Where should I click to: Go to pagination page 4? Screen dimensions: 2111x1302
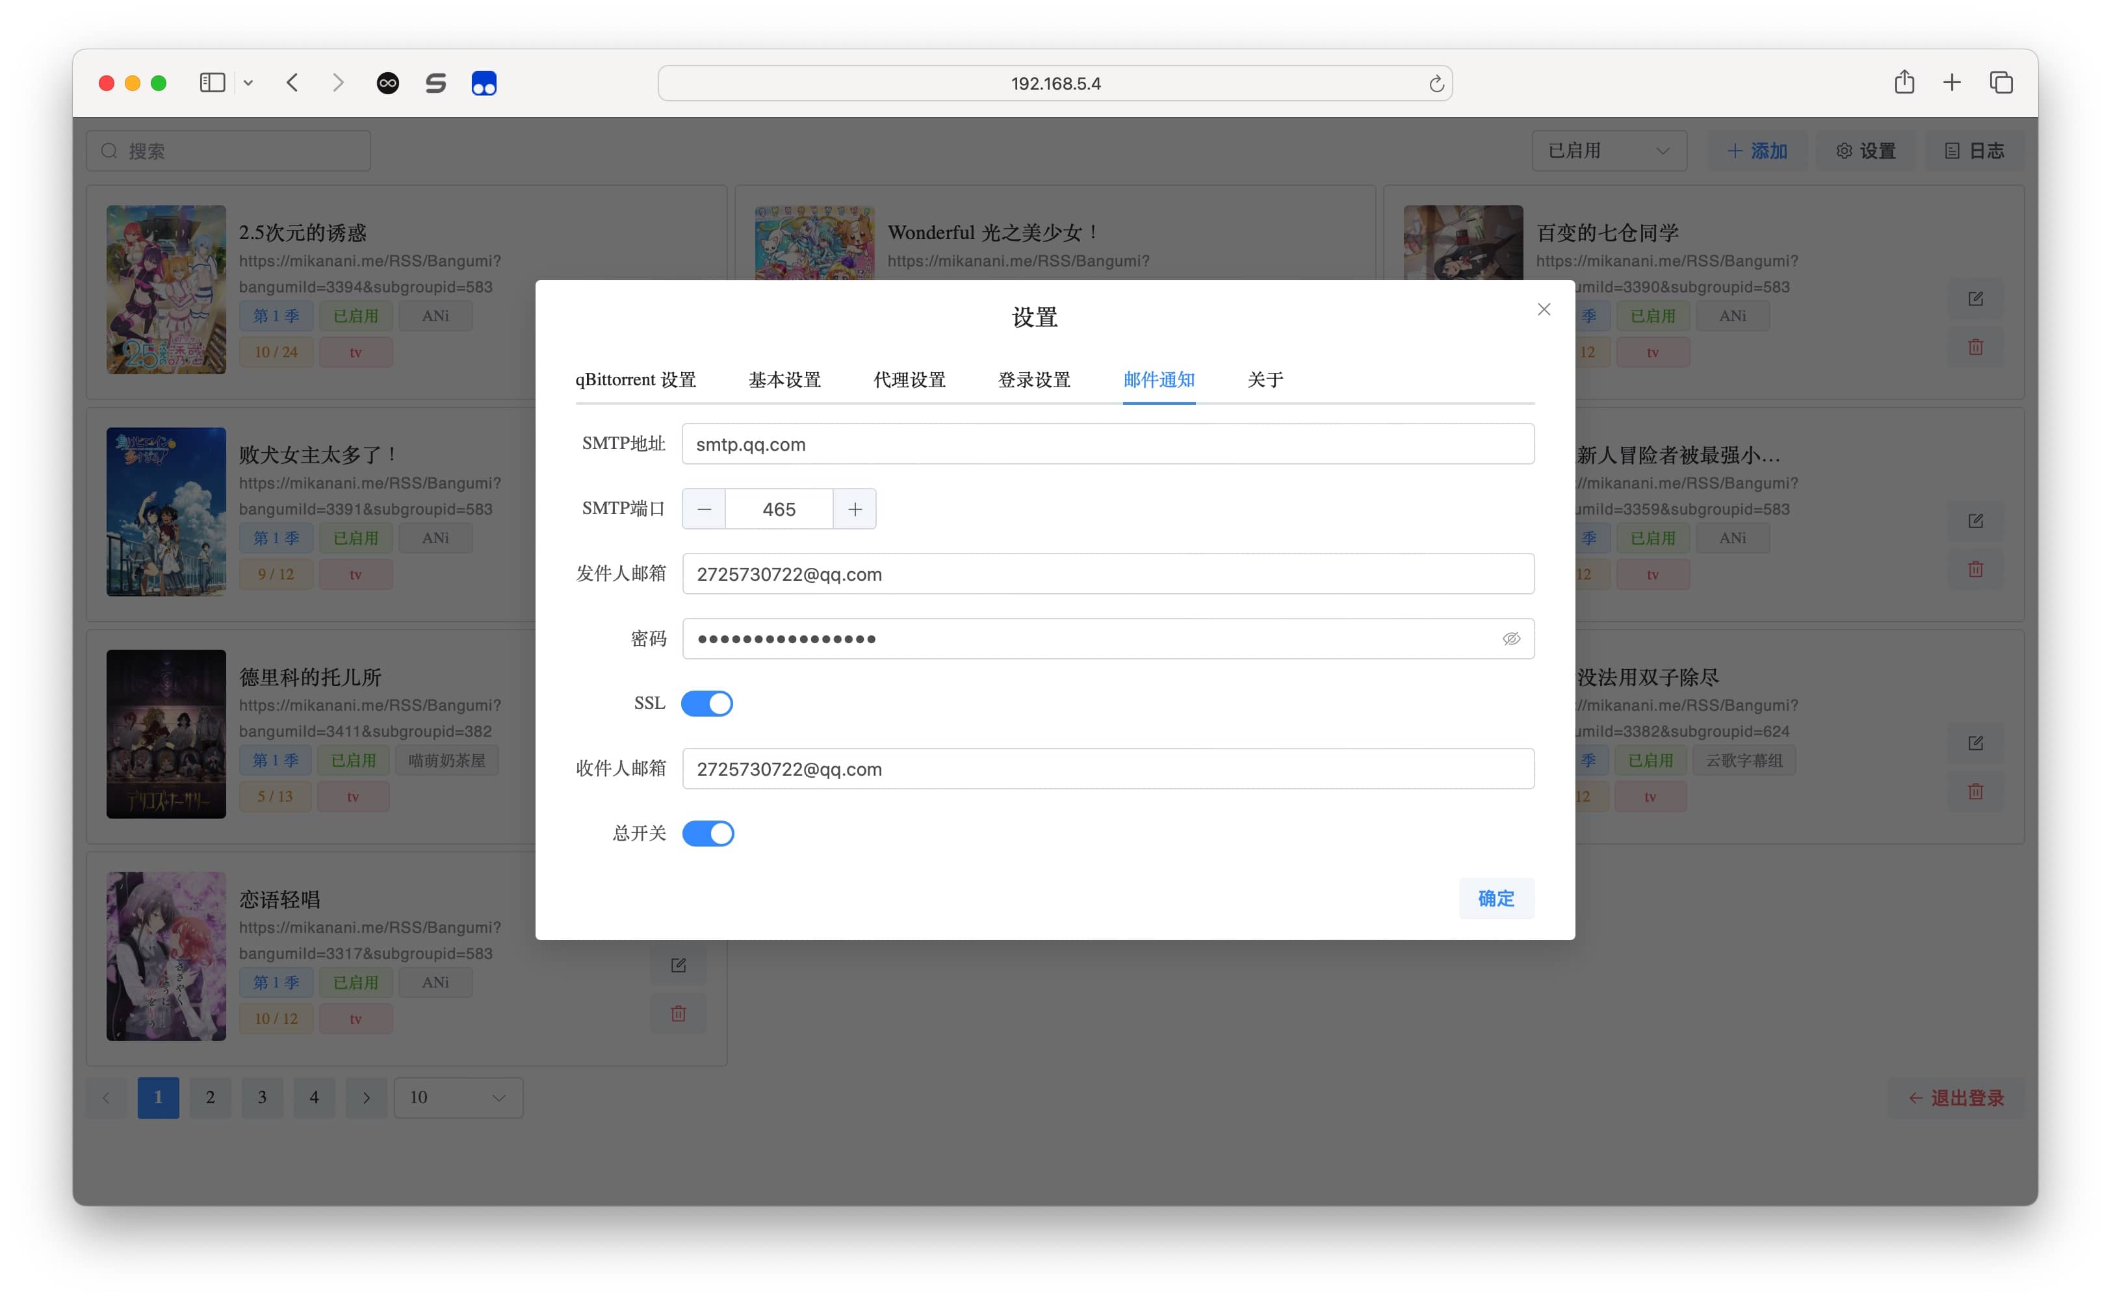point(313,1098)
